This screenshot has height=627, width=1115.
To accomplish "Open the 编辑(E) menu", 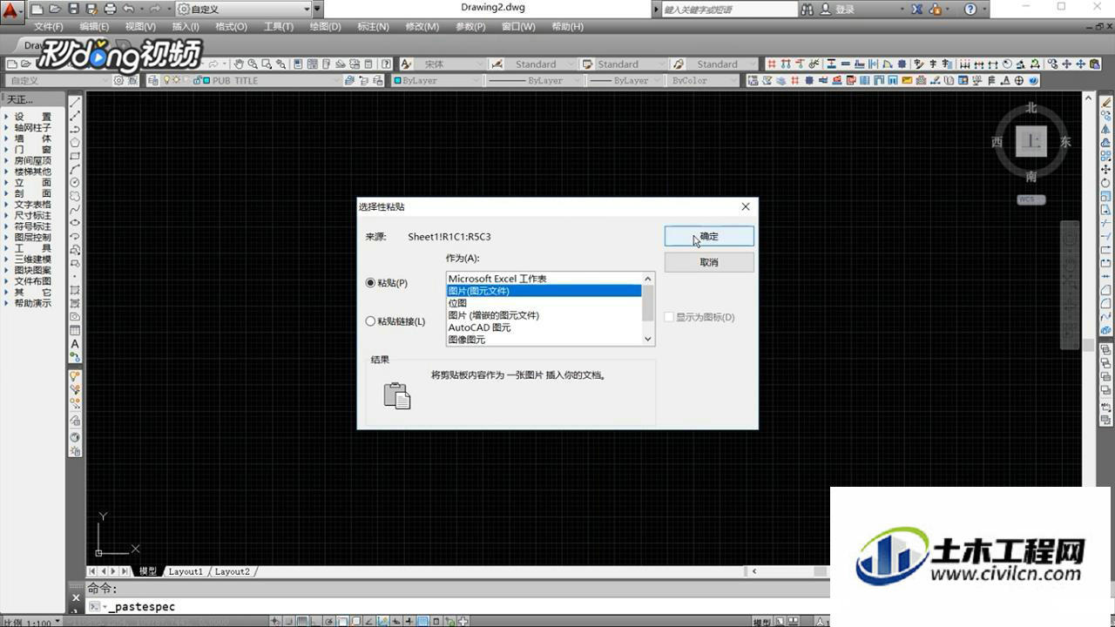I will [94, 26].
